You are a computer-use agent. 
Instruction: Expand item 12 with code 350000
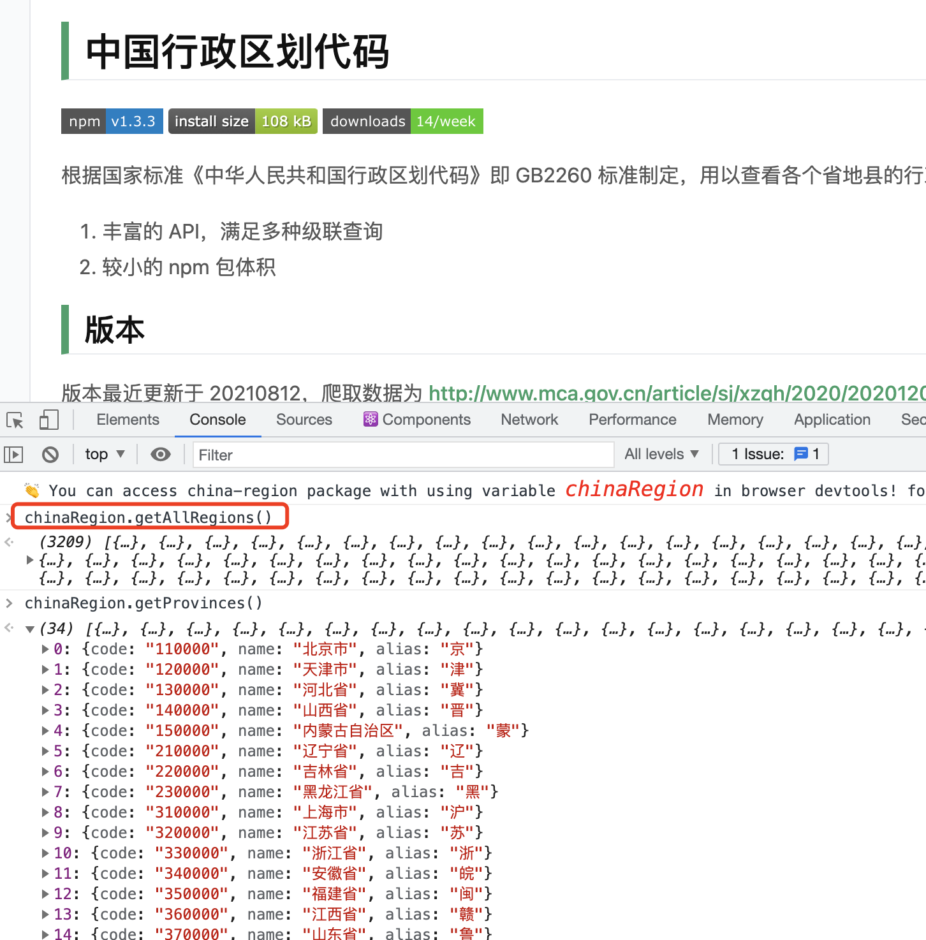(45, 894)
